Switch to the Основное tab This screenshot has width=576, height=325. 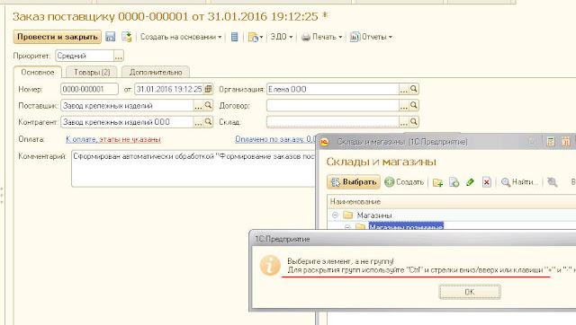(x=38, y=72)
